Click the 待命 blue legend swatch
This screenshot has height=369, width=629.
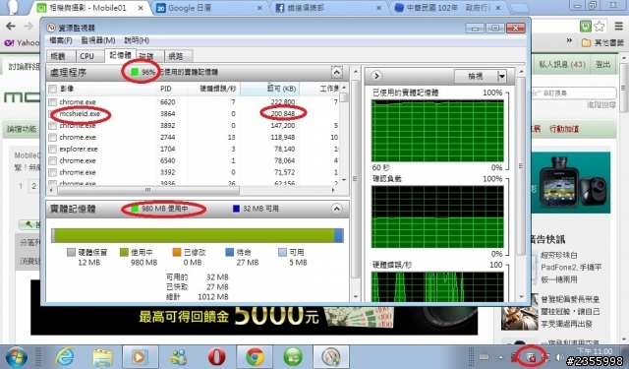[229, 252]
